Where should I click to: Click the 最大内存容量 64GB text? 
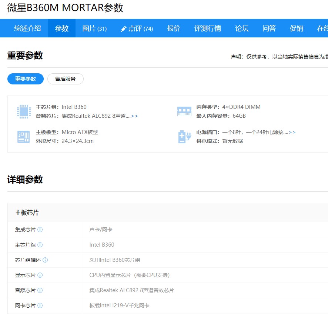(x=221, y=116)
